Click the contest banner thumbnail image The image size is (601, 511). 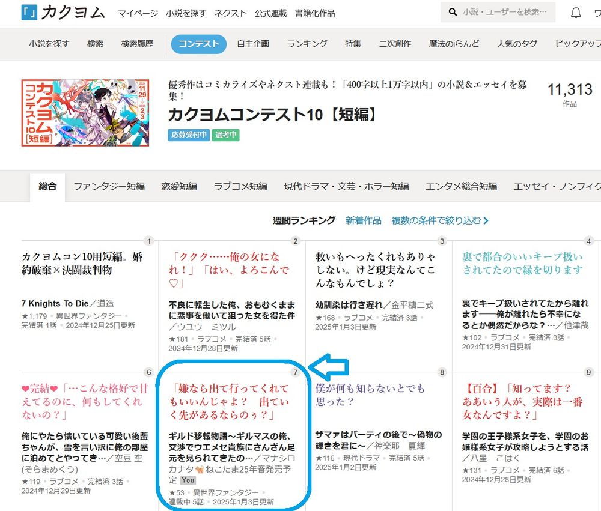[x=85, y=113]
